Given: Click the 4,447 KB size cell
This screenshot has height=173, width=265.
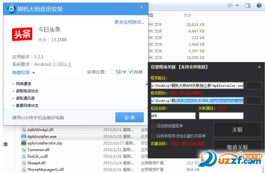Looking at the screenshot, I should (196, 31).
